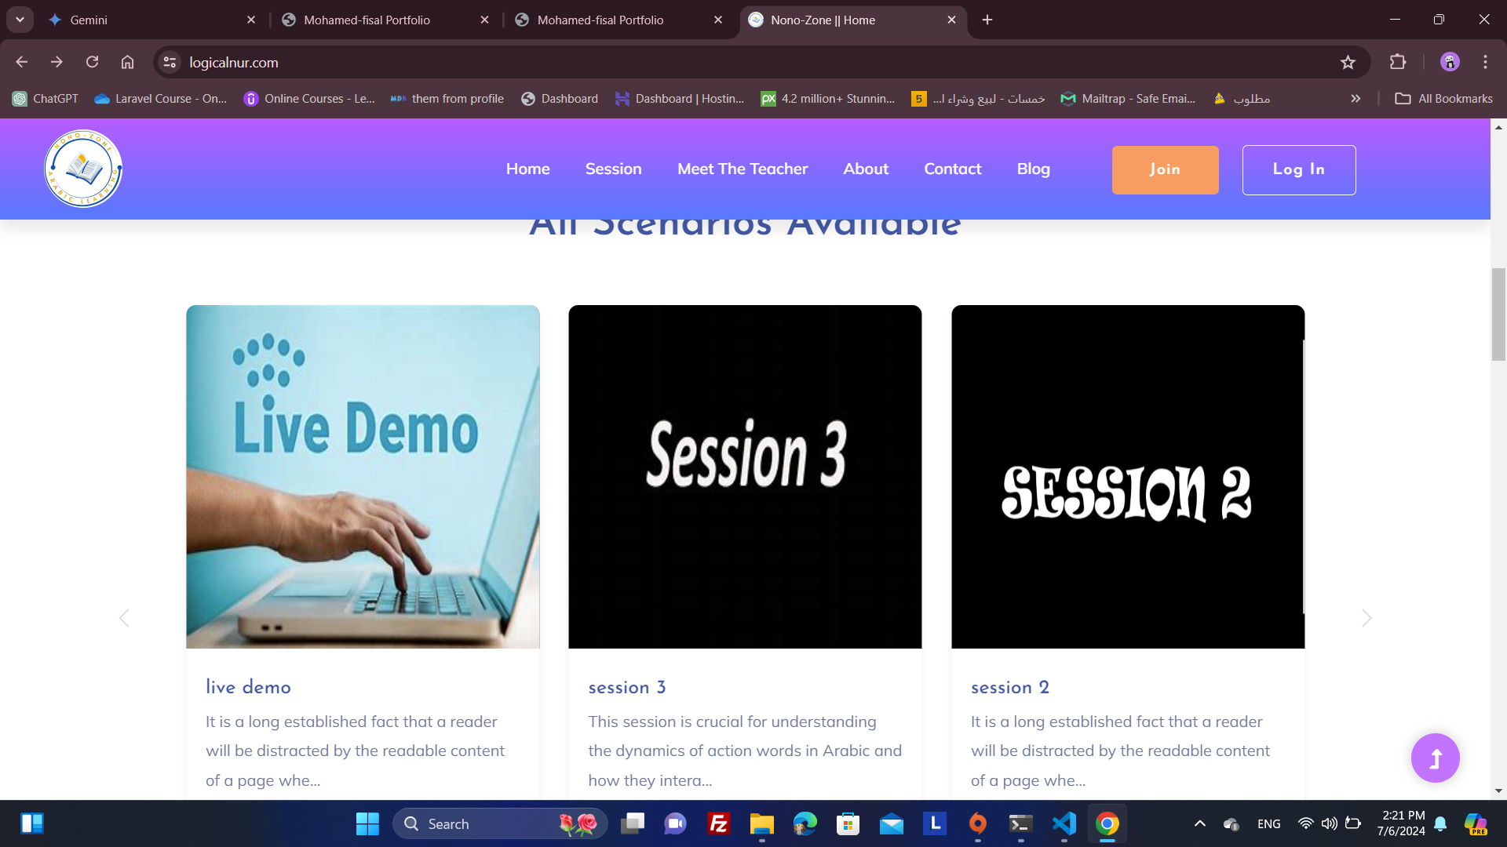Reload the page using the refresh icon
The image size is (1507, 847).
point(92,62)
